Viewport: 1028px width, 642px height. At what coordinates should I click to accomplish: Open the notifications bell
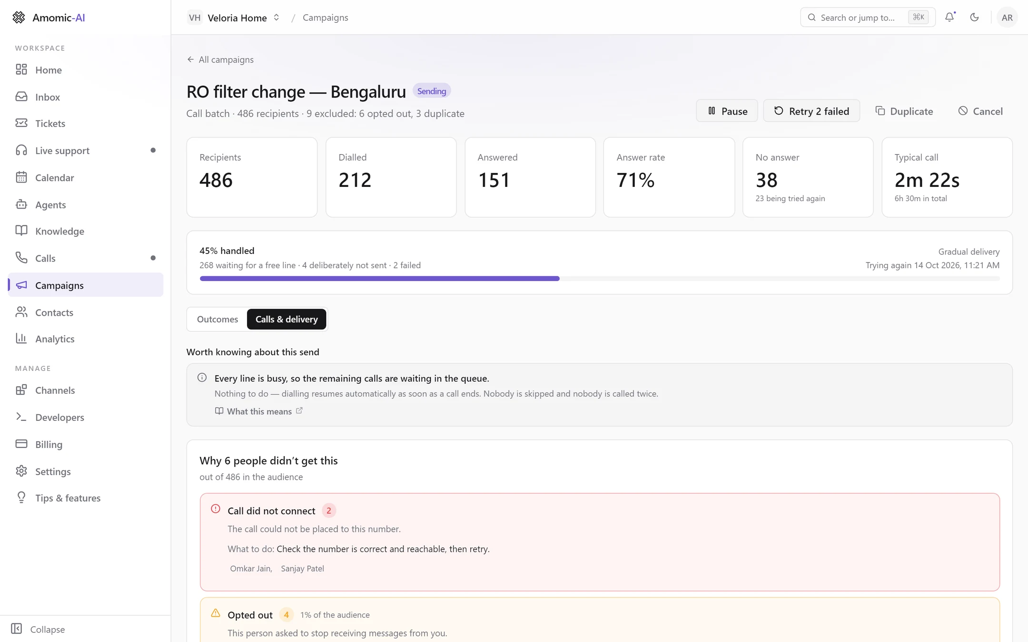(x=949, y=17)
